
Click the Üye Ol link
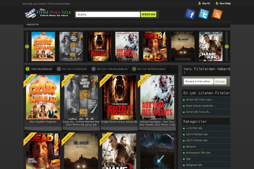[206, 3]
